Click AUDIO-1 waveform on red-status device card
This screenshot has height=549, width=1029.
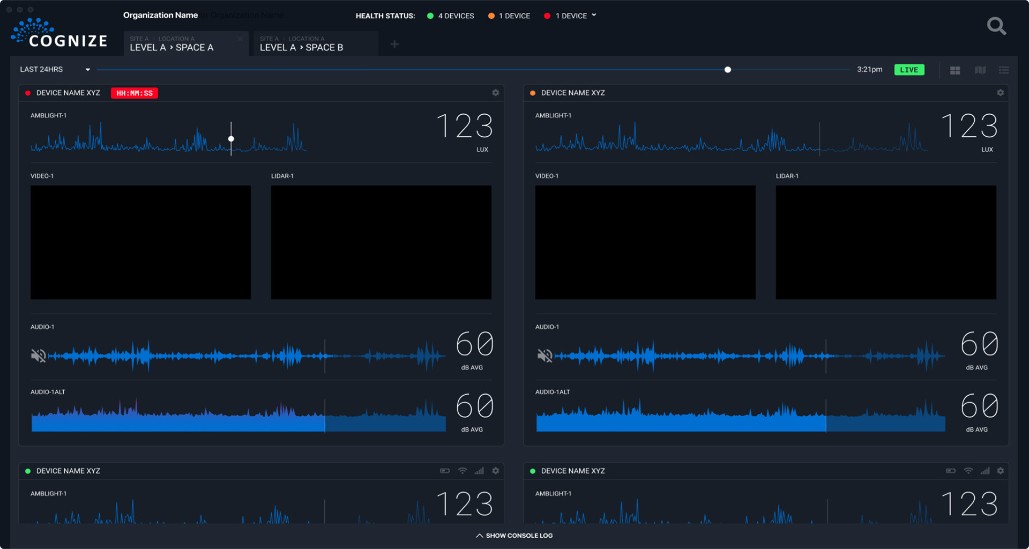248,355
